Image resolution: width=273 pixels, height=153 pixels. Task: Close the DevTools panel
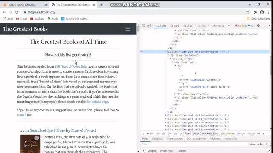(269, 25)
